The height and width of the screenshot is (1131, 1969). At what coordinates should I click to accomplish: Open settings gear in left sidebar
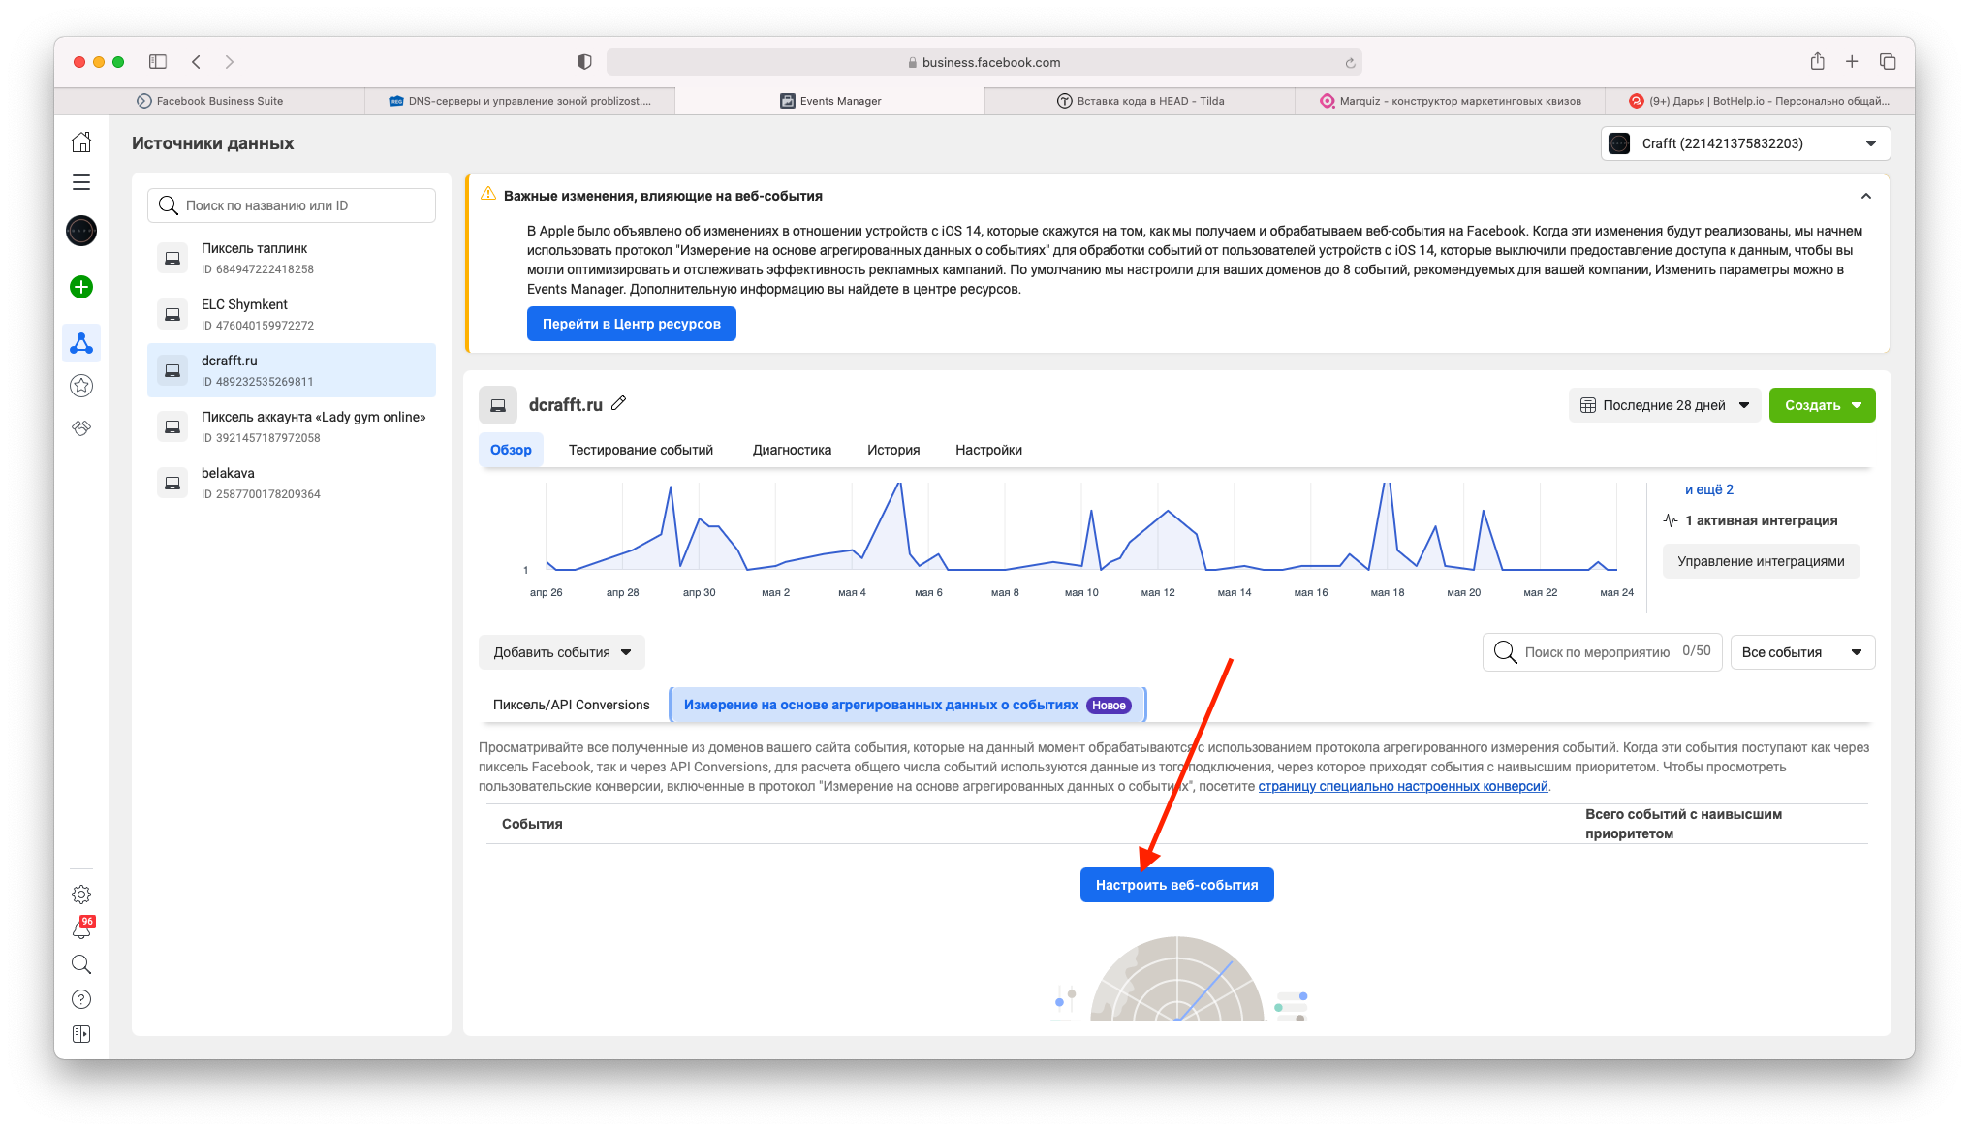[x=81, y=895]
